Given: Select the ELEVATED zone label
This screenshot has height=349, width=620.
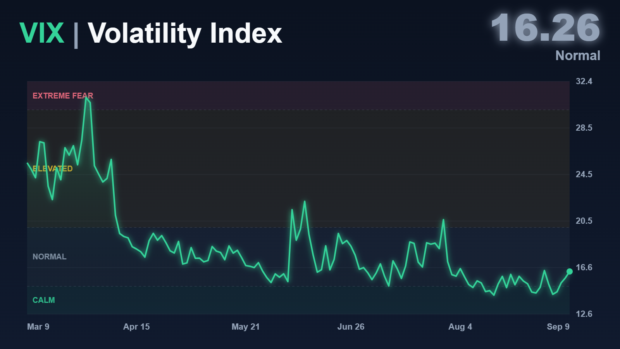Looking at the screenshot, I should [52, 169].
